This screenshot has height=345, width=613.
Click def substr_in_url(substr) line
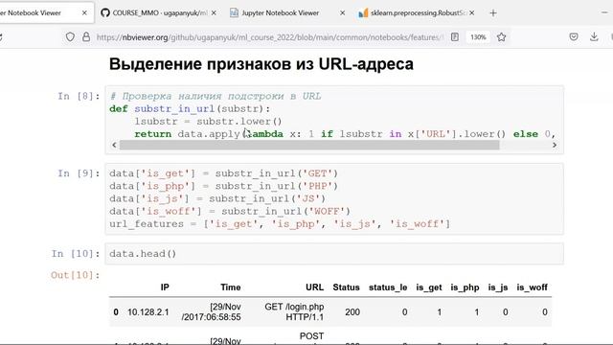190,108
